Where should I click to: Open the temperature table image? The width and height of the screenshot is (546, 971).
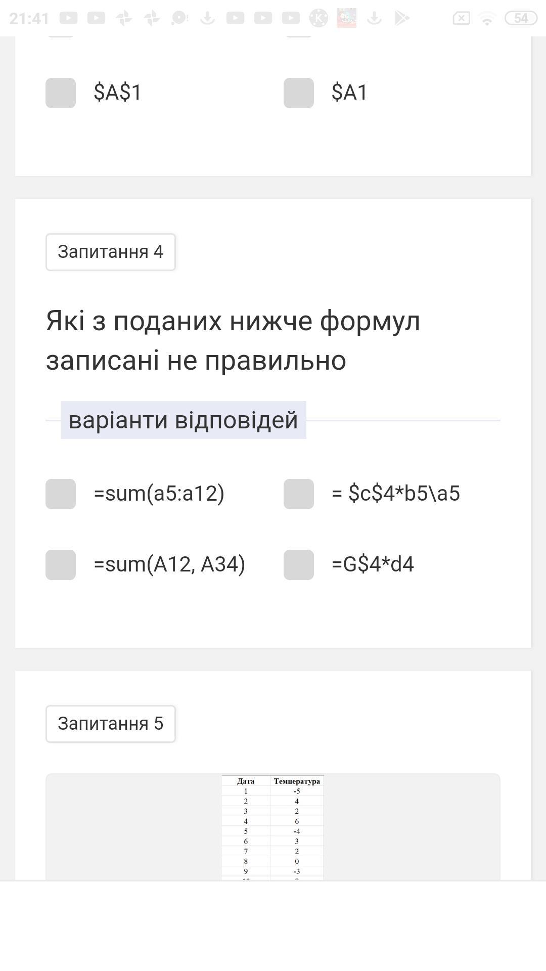point(272,827)
